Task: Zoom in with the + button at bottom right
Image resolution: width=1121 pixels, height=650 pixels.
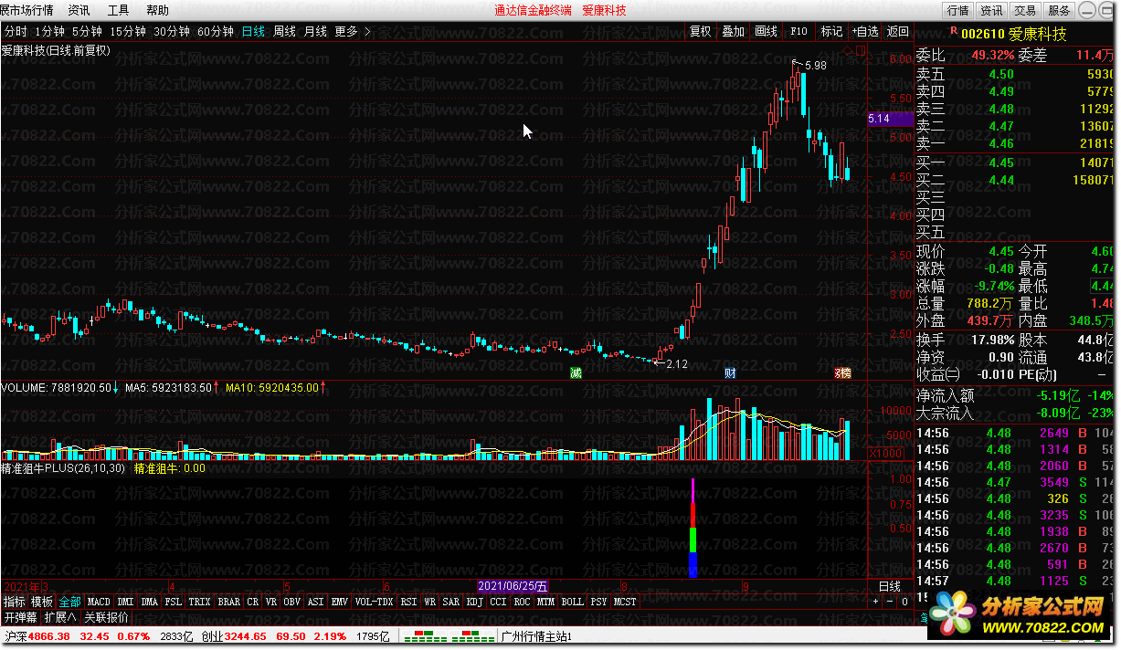Action: point(876,602)
